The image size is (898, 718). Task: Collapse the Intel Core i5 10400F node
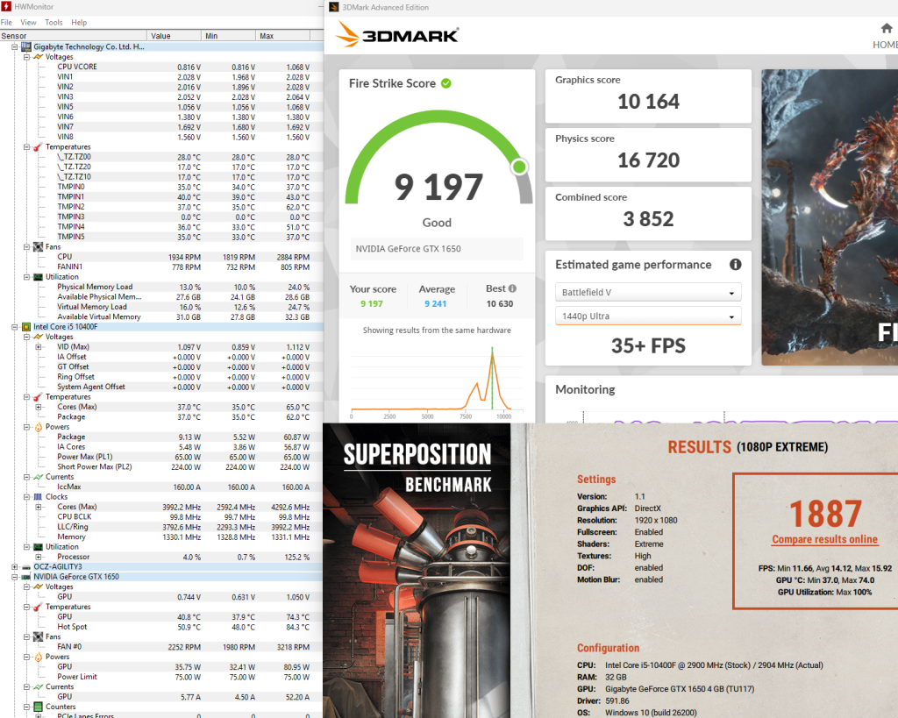click(14, 327)
